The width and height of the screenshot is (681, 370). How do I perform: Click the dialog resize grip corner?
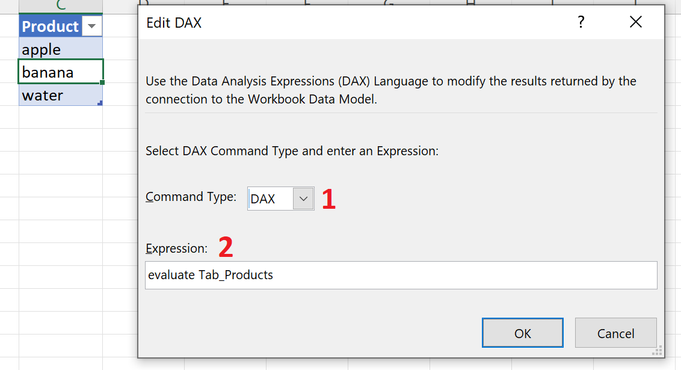[658, 351]
